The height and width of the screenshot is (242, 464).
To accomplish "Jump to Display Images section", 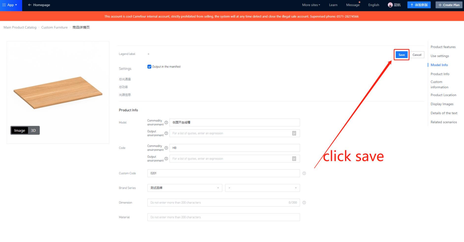I will [x=442, y=104].
